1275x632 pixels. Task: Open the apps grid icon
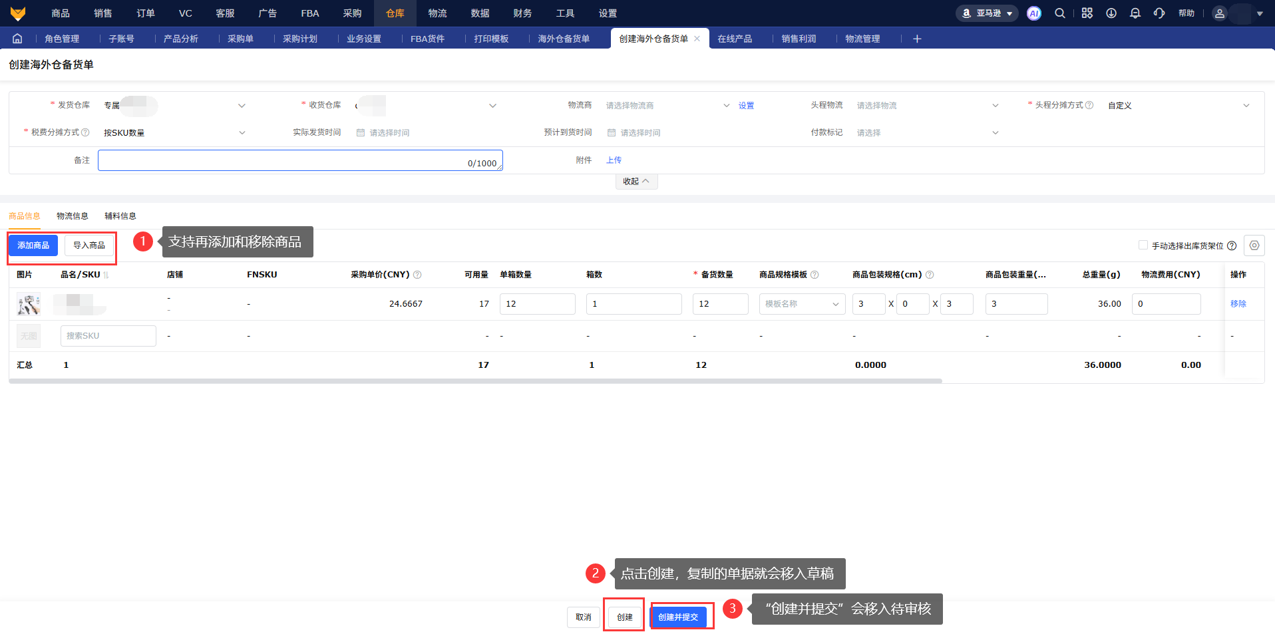coord(1087,13)
